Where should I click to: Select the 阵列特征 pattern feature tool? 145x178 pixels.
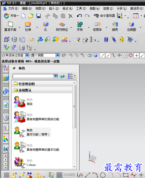pos(62,27)
